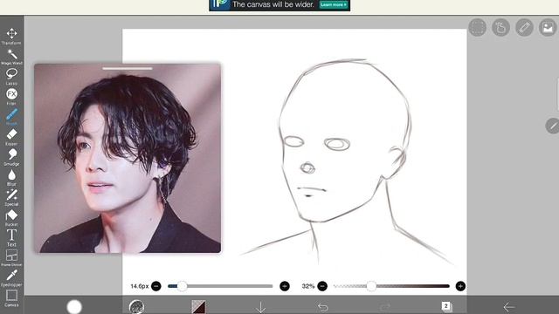Decrease opacity with minus button
559x314 pixels.
322,286
